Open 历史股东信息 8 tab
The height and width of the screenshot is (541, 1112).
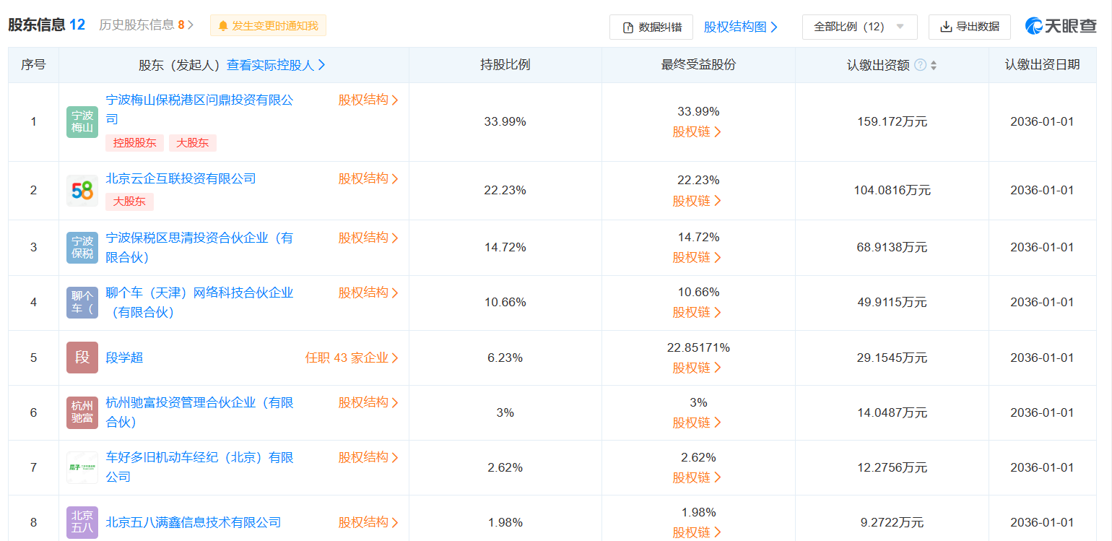coord(147,25)
